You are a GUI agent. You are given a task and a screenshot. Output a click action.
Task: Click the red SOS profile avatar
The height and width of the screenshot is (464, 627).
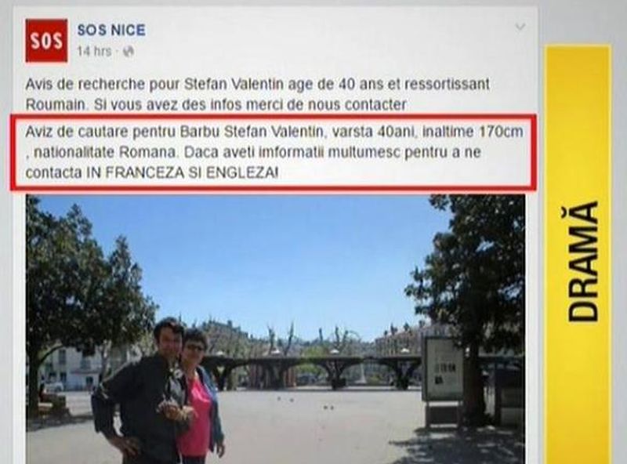click(46, 41)
